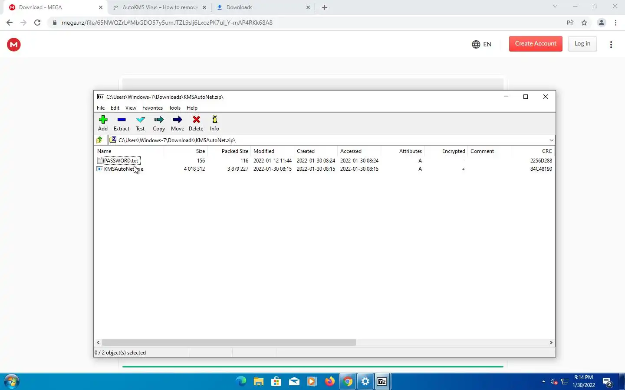Image resolution: width=625 pixels, height=390 pixels.
Task: Switch to the Download - MEGA tab
Action: pyautogui.click(x=54, y=7)
